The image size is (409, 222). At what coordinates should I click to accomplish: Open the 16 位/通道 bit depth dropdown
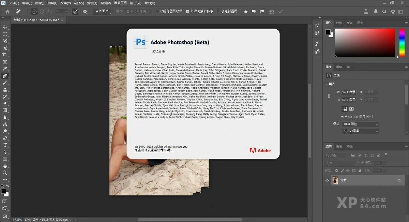[x=360, y=131]
